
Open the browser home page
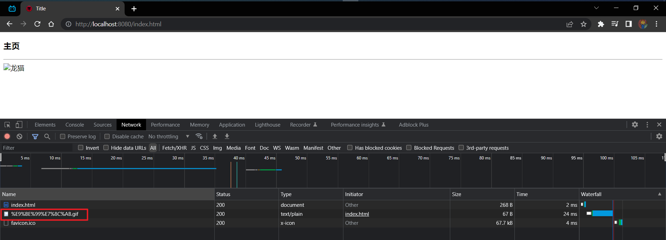click(51, 24)
